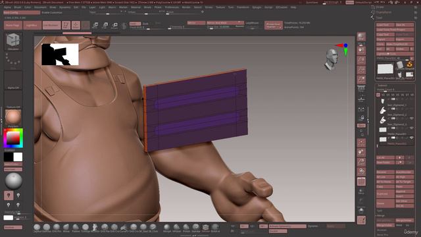Image resolution: width=421 pixels, height=237 pixels.
Task: Click the Zoom3D icon on right shelf
Action: click(x=361, y=162)
